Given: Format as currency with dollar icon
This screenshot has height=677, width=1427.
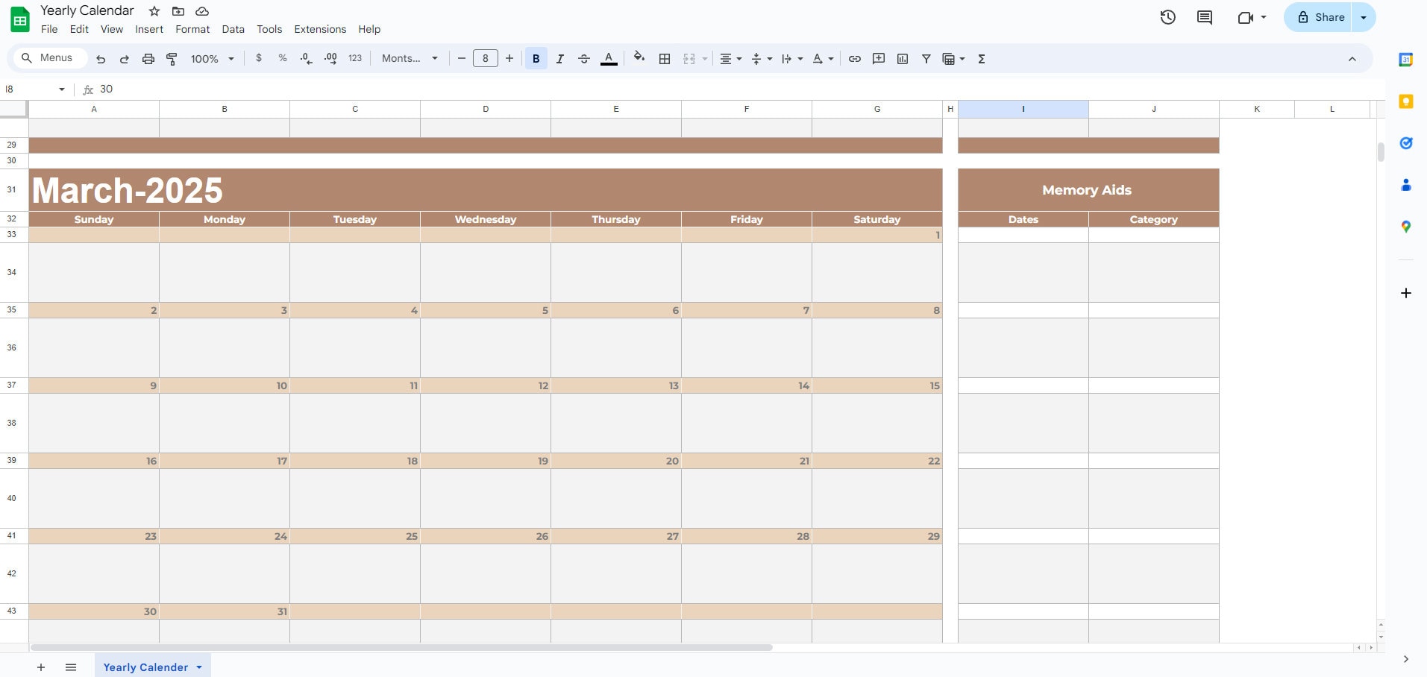Looking at the screenshot, I should 259,58.
